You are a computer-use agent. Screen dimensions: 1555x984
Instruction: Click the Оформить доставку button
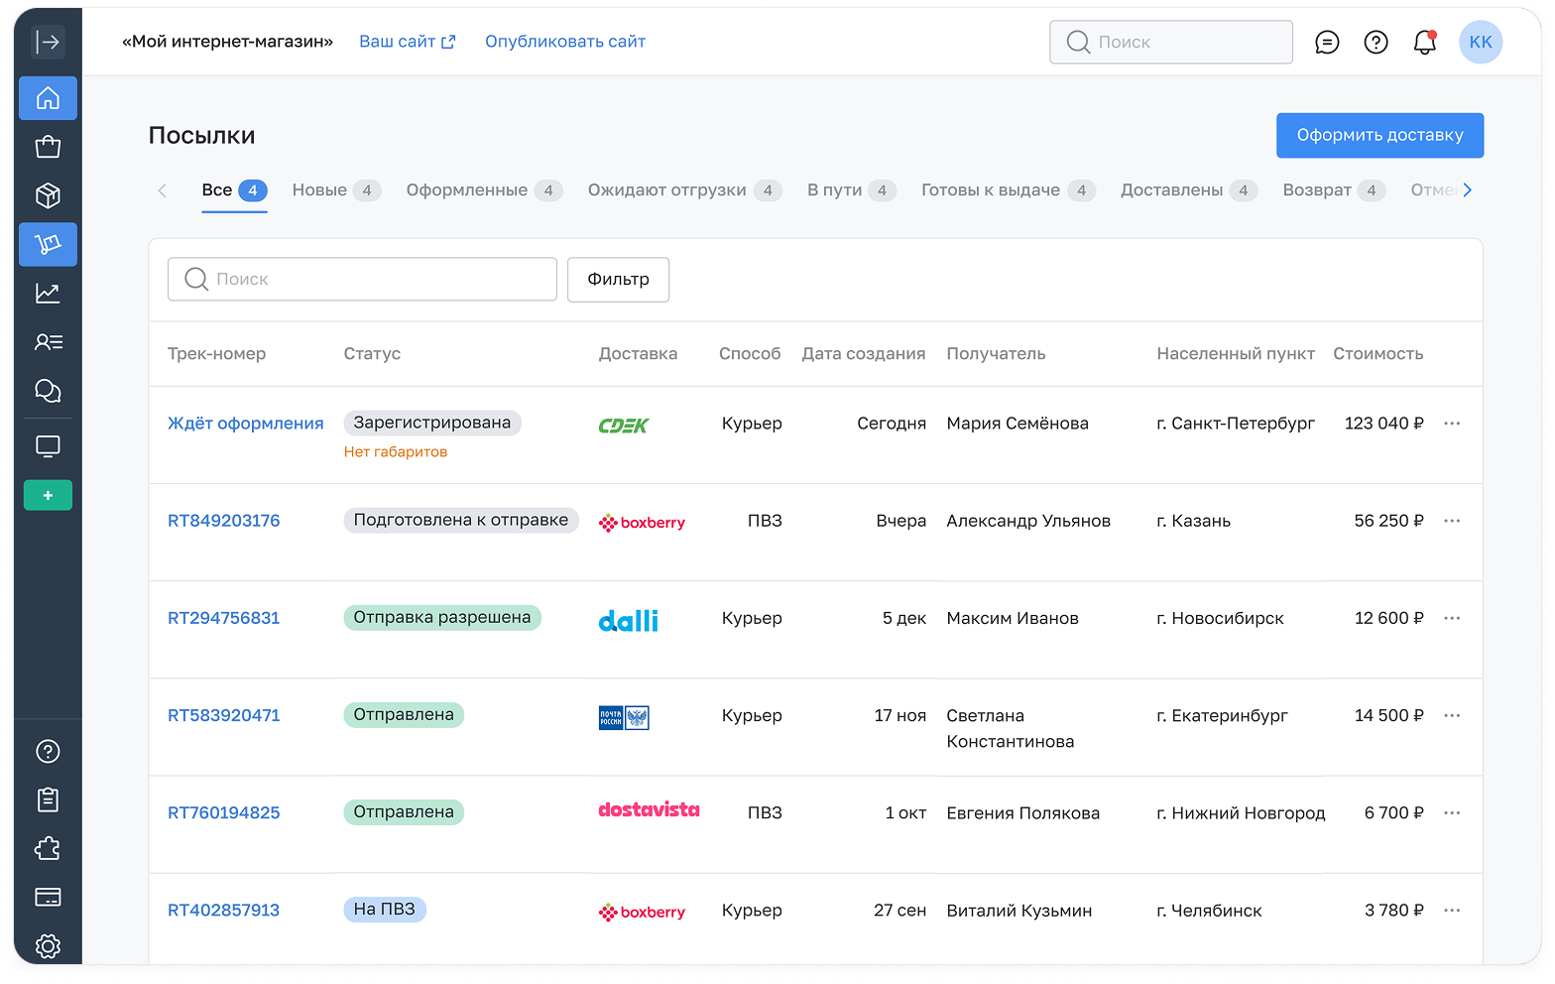pos(1379,135)
